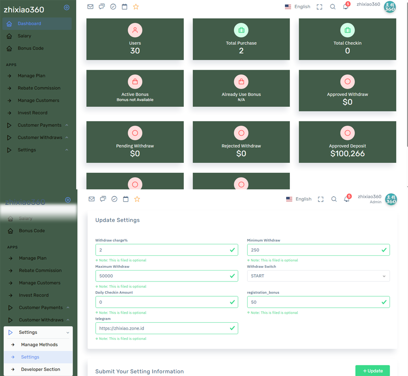The height and width of the screenshot is (376, 408).
Task: Click the Admin profile avatar
Action: [391, 199]
